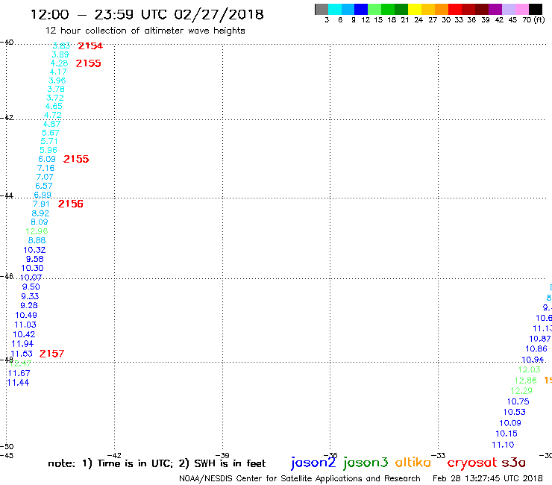The width and height of the screenshot is (552, 485).
Task: Click the 11.03 wave height value
Action: pos(25,325)
